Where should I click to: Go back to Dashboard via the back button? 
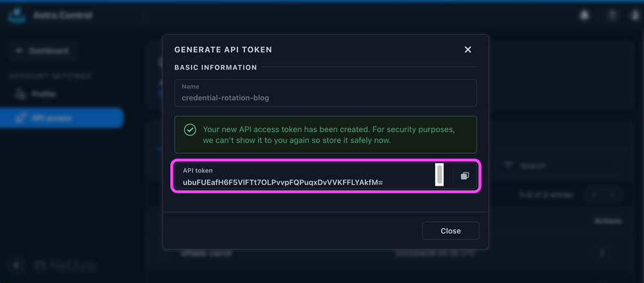point(42,50)
